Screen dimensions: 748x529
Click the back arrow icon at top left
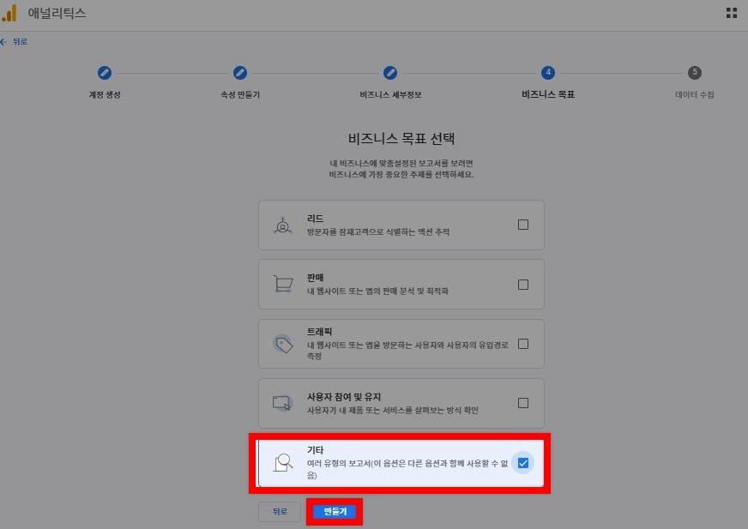pyautogui.click(x=3, y=42)
